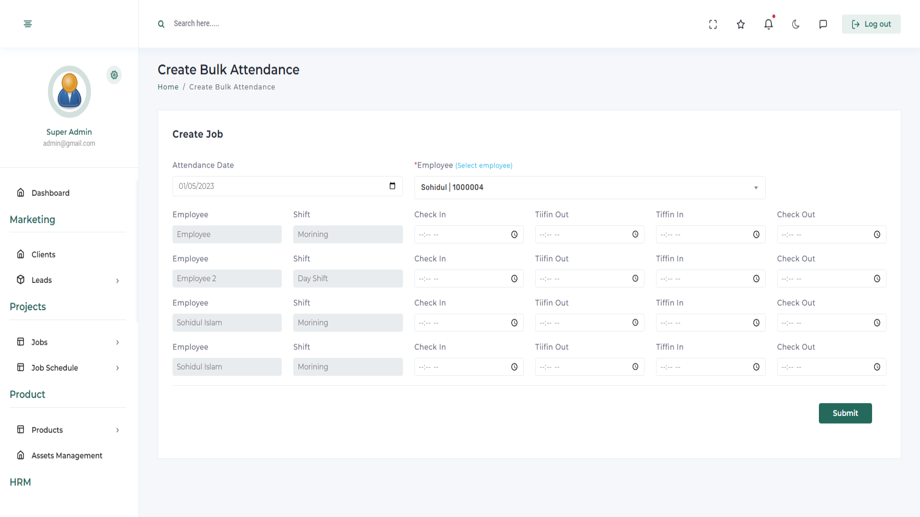Open the Attendance Date calendar picker icon
Viewport: 920px width, 517px height.
[392, 186]
